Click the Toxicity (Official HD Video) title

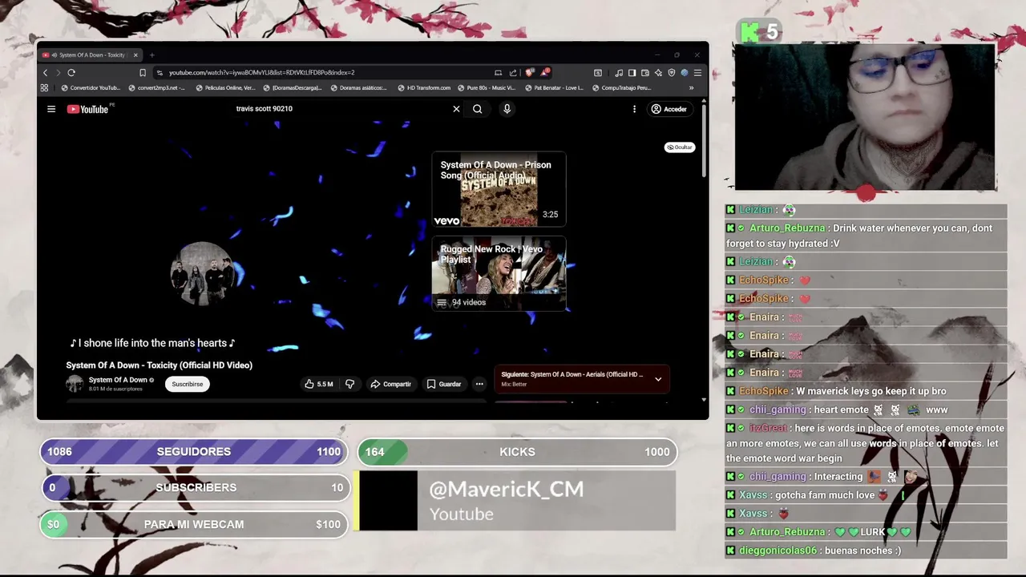tap(159, 365)
